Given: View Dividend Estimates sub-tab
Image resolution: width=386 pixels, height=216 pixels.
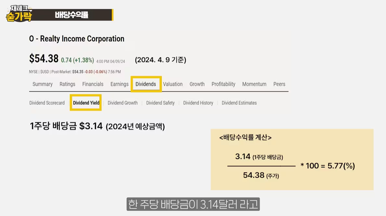Looking at the screenshot, I should [x=239, y=103].
